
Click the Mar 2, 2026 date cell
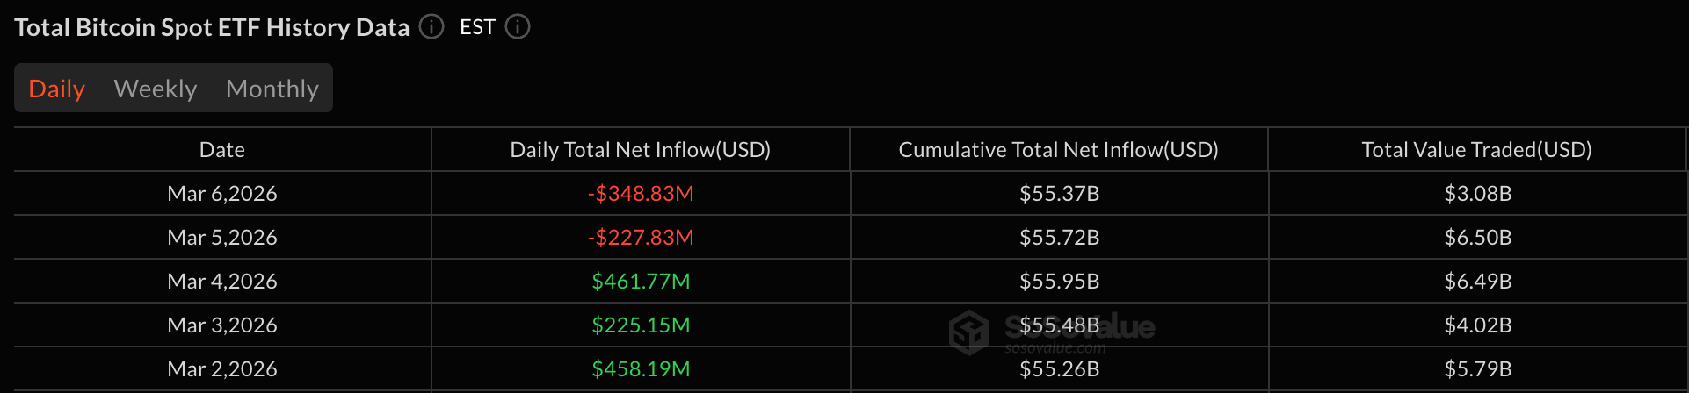[x=222, y=369]
